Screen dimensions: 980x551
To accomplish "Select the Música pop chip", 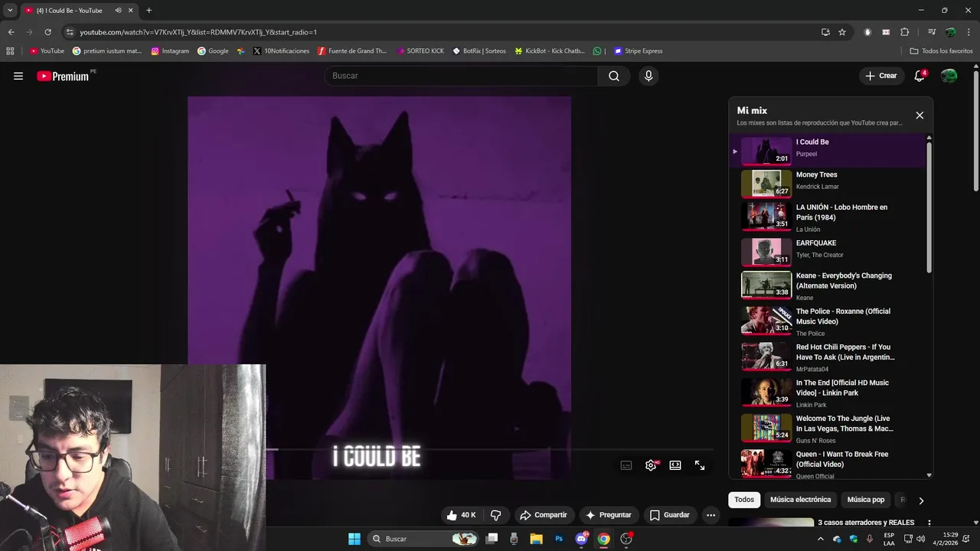I will click(x=866, y=500).
